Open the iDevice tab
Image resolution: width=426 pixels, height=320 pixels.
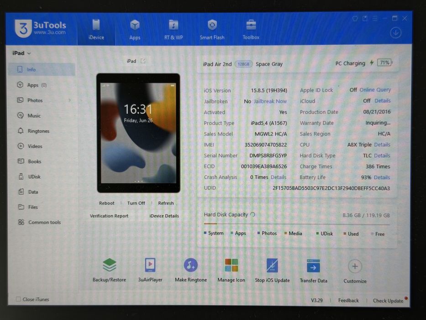(x=96, y=30)
